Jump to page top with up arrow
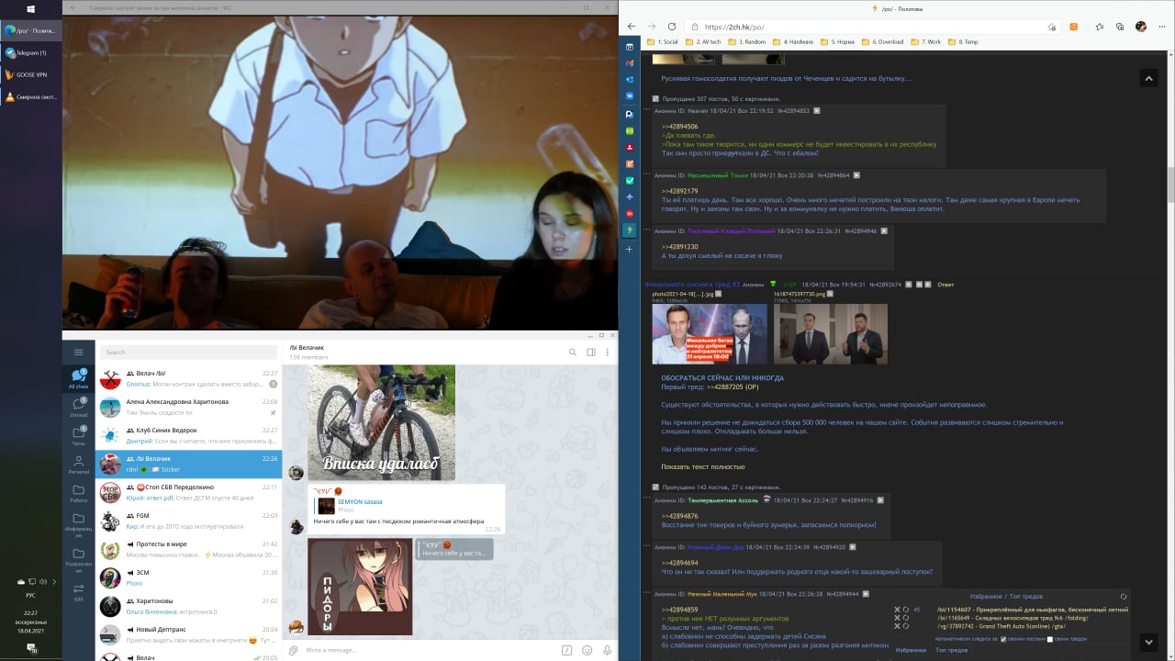This screenshot has width=1175, height=661. (1148, 79)
